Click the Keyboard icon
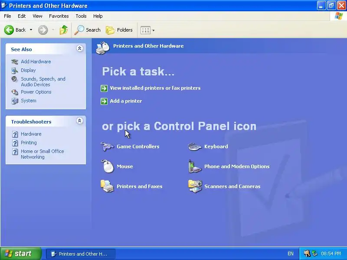Screen dimensions: 347x260 coord(195,146)
